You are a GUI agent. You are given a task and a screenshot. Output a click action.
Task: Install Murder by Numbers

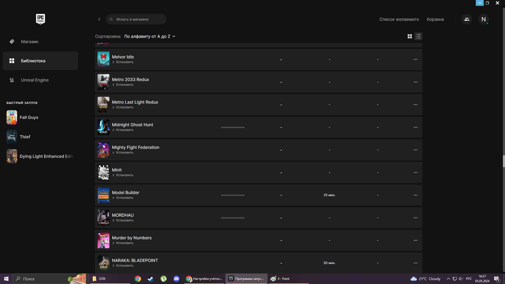click(x=123, y=243)
